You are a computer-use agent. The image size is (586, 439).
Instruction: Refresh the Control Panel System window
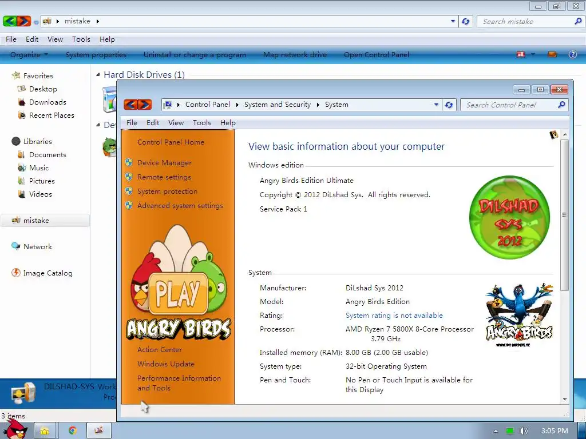click(449, 105)
